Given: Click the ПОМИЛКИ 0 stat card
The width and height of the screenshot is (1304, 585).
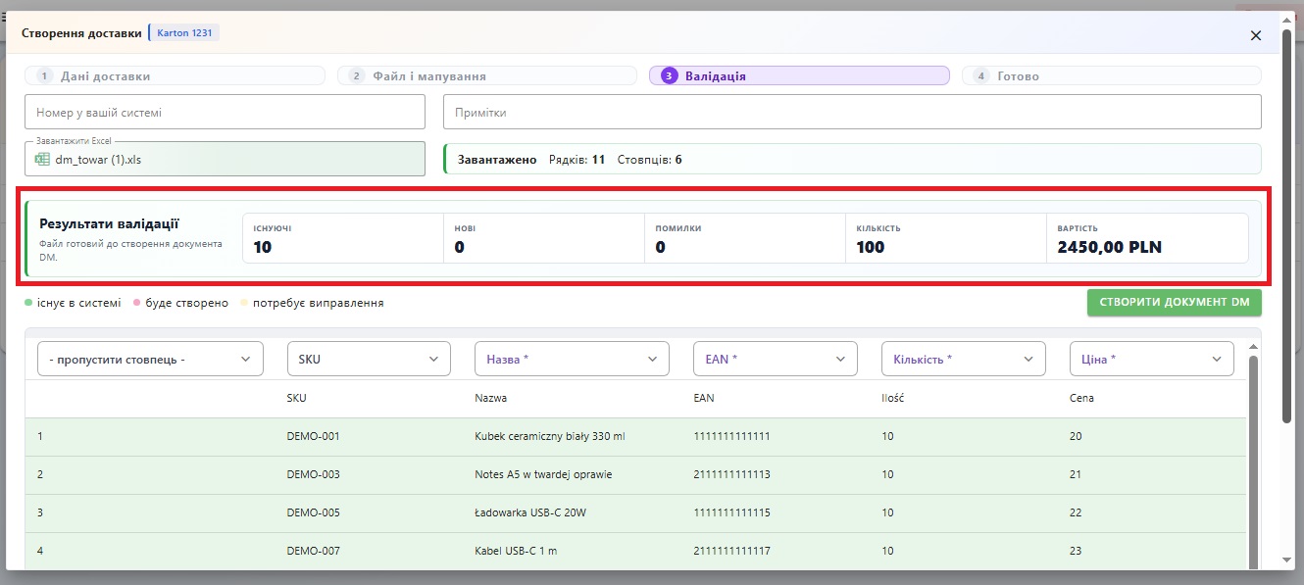Looking at the screenshot, I should click(x=745, y=238).
